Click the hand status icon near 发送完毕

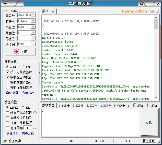click(5, 141)
